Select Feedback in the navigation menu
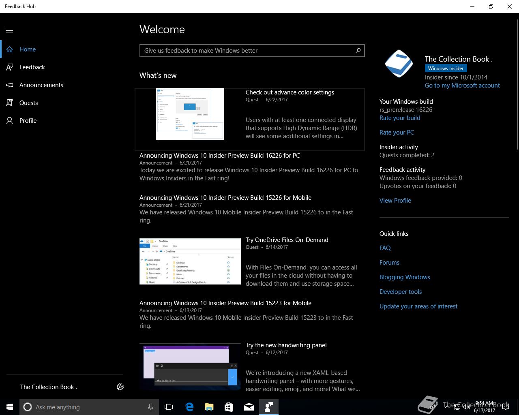This screenshot has height=415, width=519. click(x=32, y=67)
